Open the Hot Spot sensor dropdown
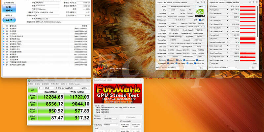 (228, 17)
